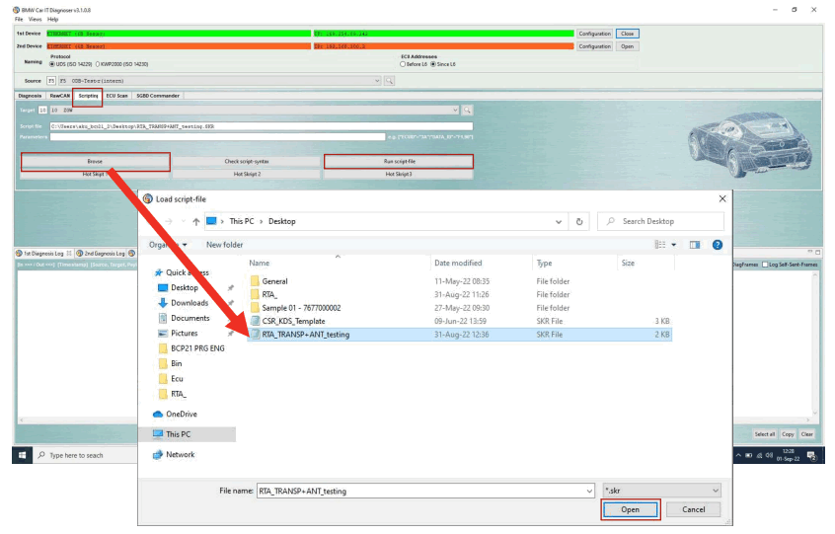Open the Help menu
Screen dimensions: 835x534
pyautogui.click(x=52, y=19)
